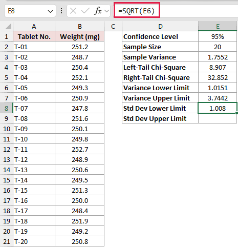
Task: Click the Cancel X icon in formula bar
Action: point(73,11)
